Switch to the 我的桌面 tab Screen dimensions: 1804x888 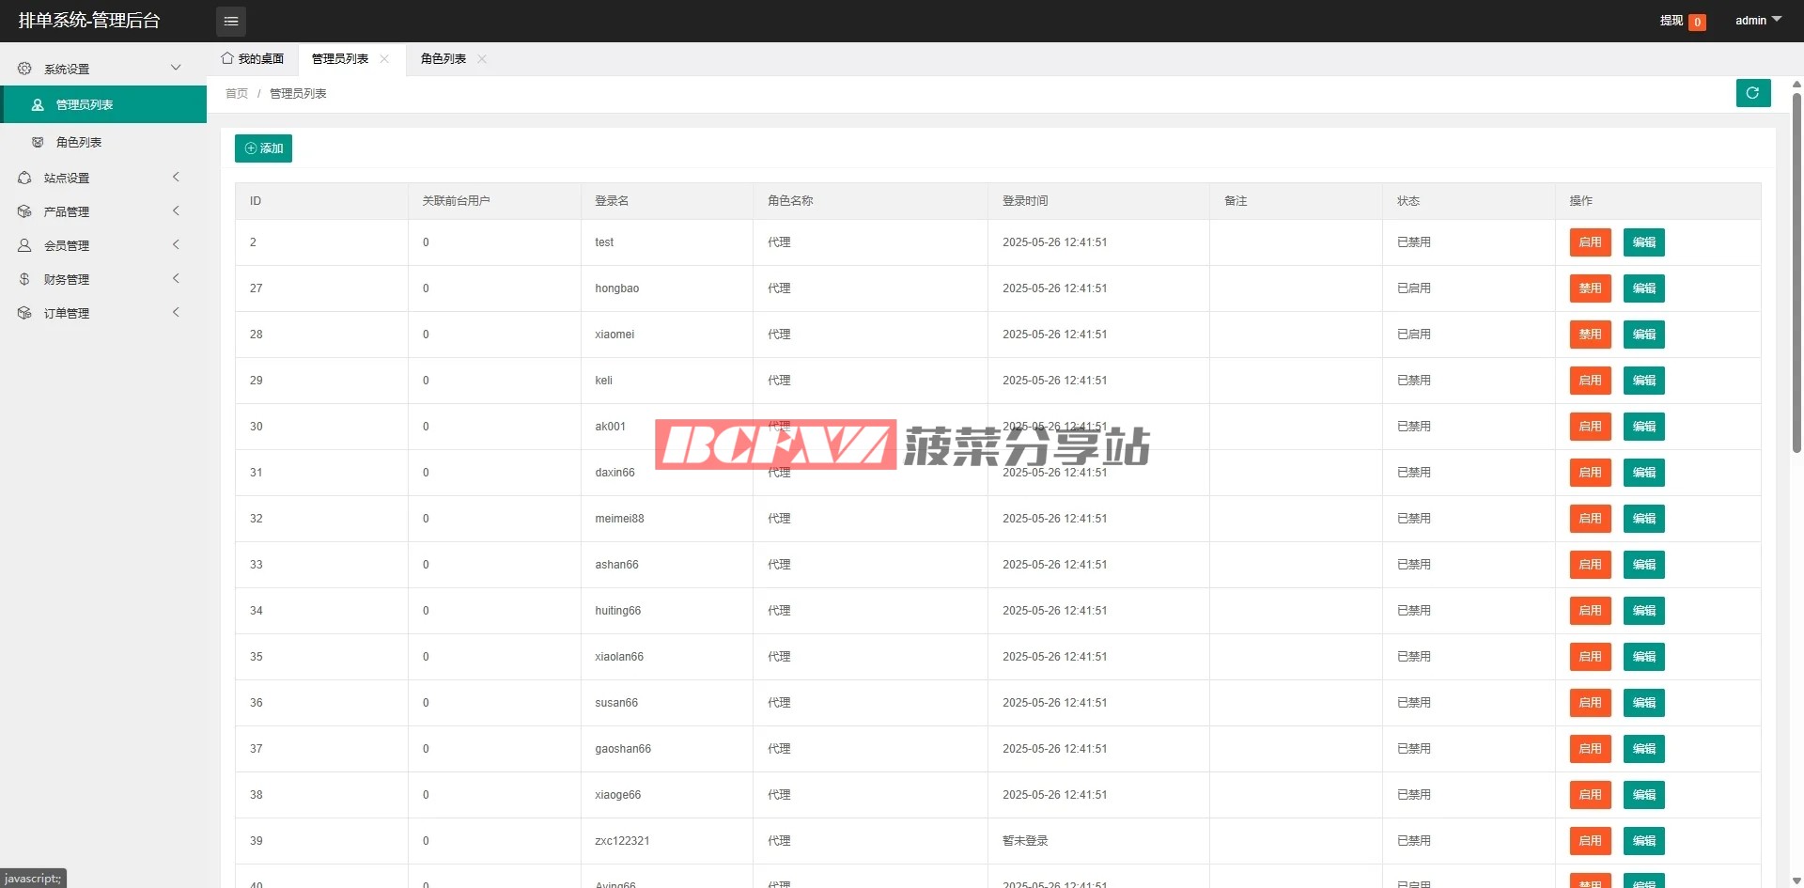(253, 59)
